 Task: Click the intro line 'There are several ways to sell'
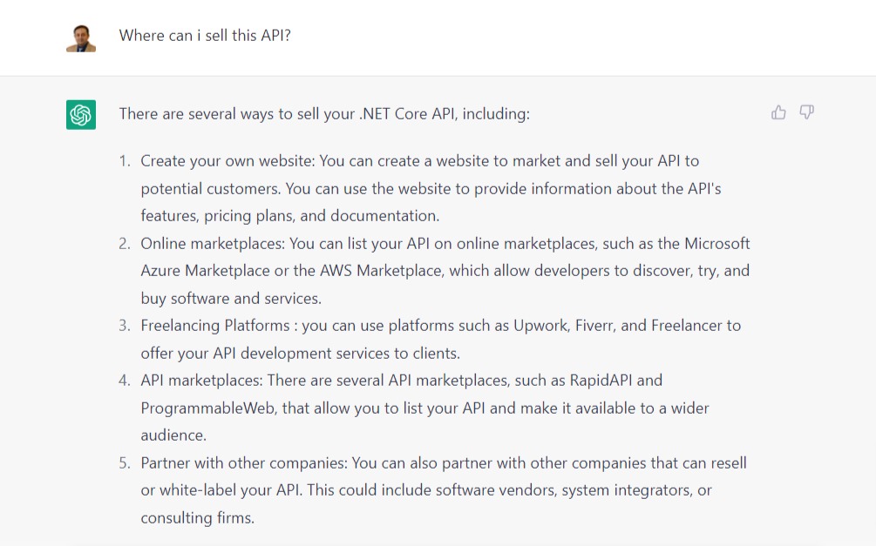pos(324,114)
